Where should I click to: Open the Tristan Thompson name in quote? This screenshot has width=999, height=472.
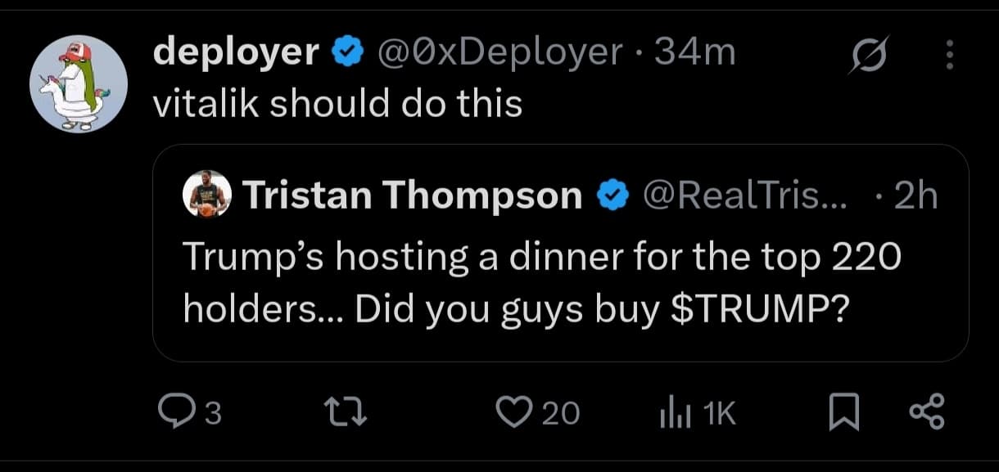coord(412,195)
